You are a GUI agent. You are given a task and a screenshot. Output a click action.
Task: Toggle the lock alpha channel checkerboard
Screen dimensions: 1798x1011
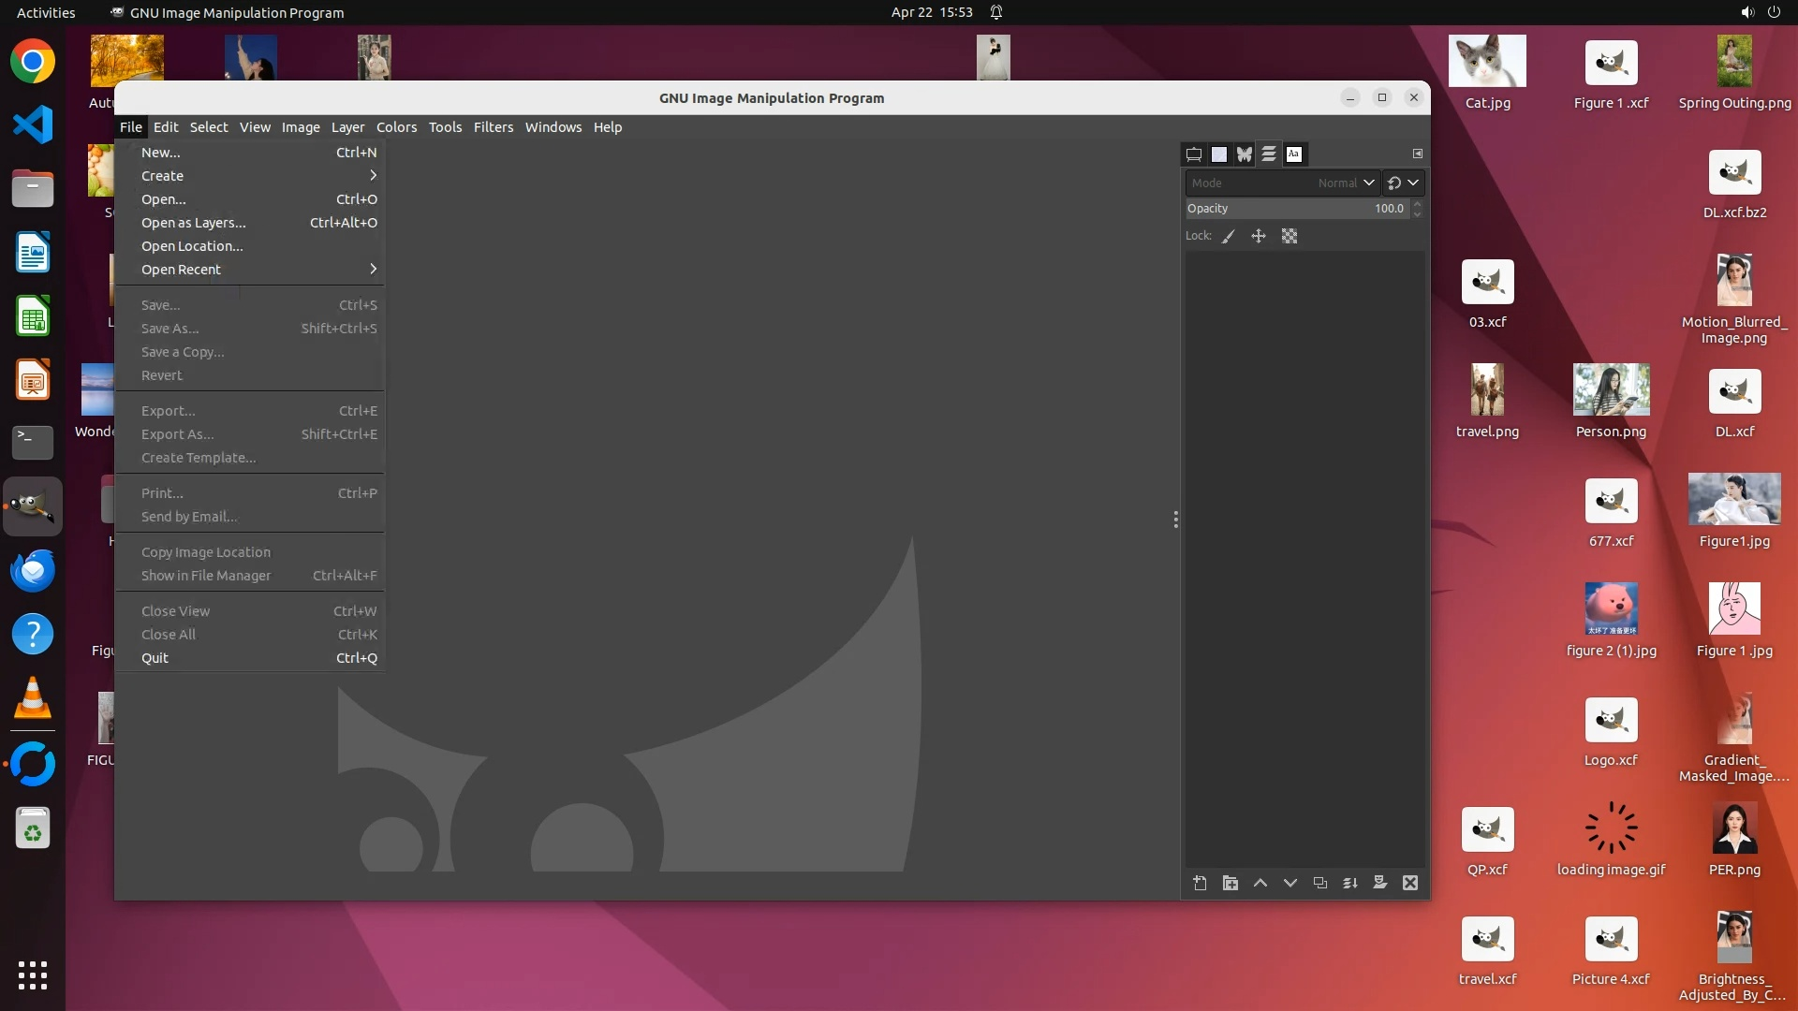(x=1290, y=237)
